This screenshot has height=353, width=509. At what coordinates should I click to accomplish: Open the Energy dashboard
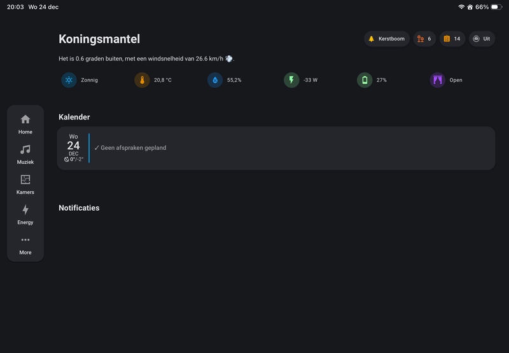click(25, 214)
